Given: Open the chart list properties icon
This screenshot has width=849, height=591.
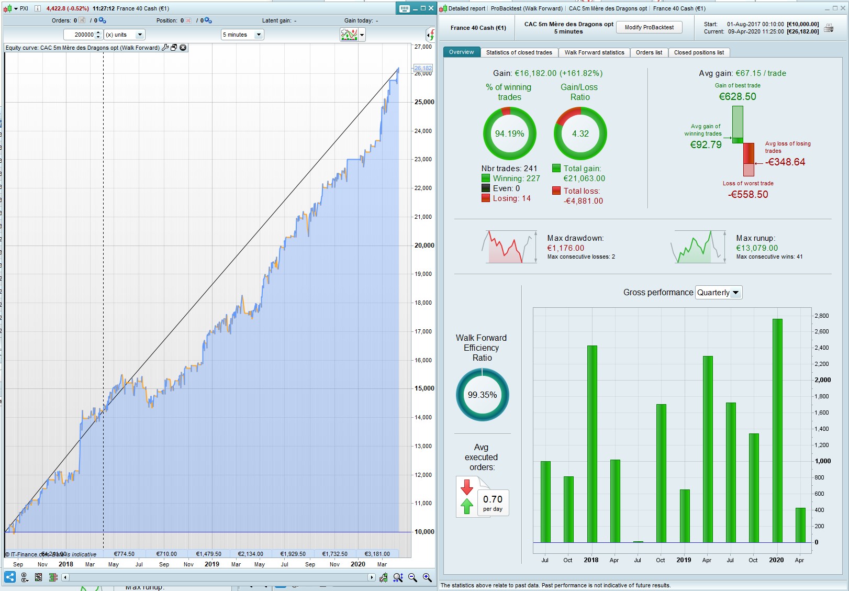Looking at the screenshot, I should point(39,577).
